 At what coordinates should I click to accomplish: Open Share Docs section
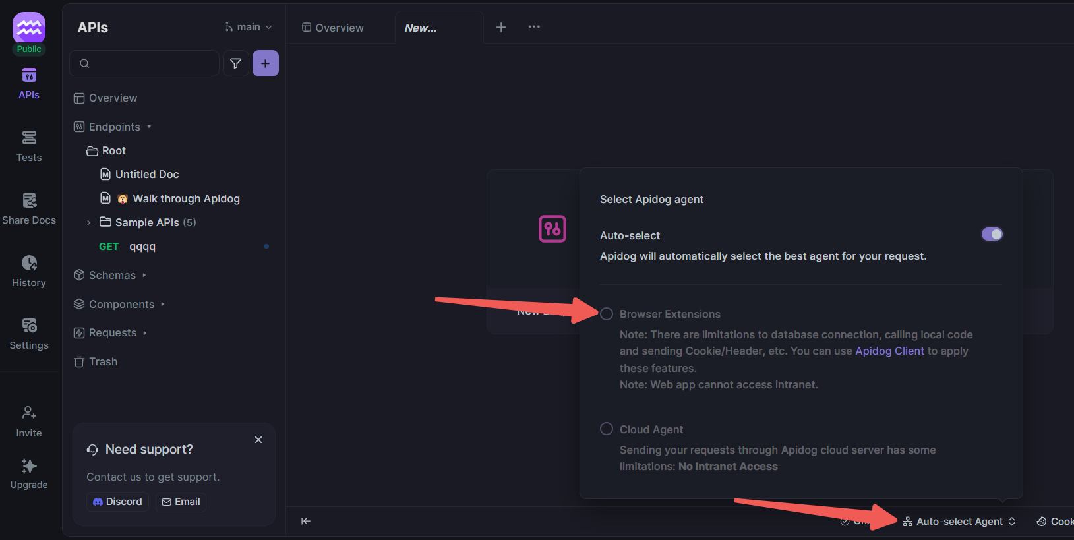tap(29, 209)
